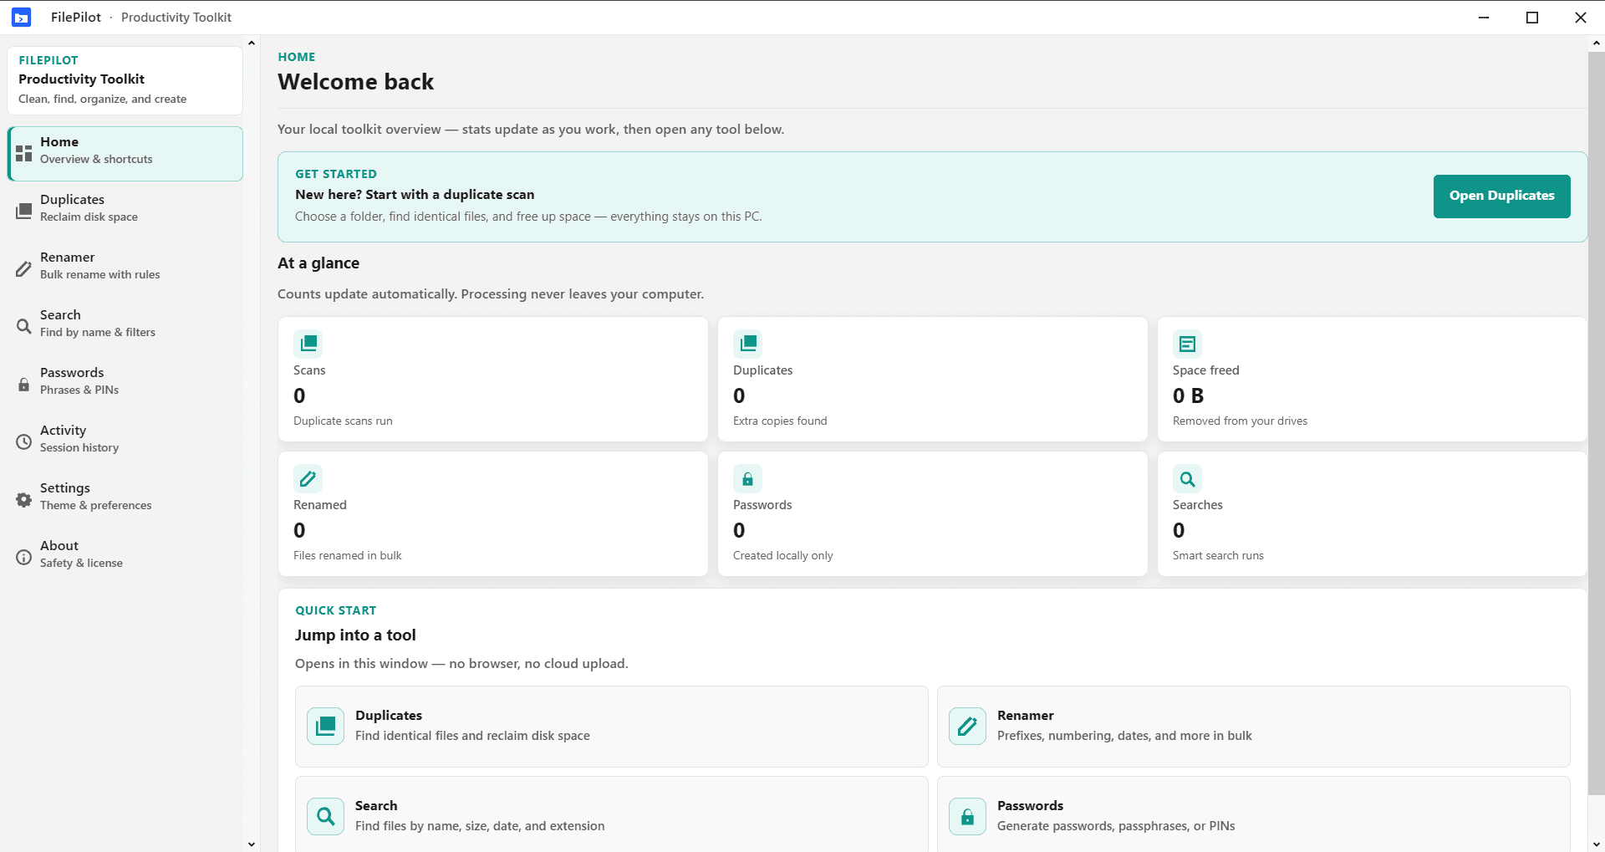The width and height of the screenshot is (1605, 852).
Task: Click the FilePilot app logo in title bar
Action: 21,17
